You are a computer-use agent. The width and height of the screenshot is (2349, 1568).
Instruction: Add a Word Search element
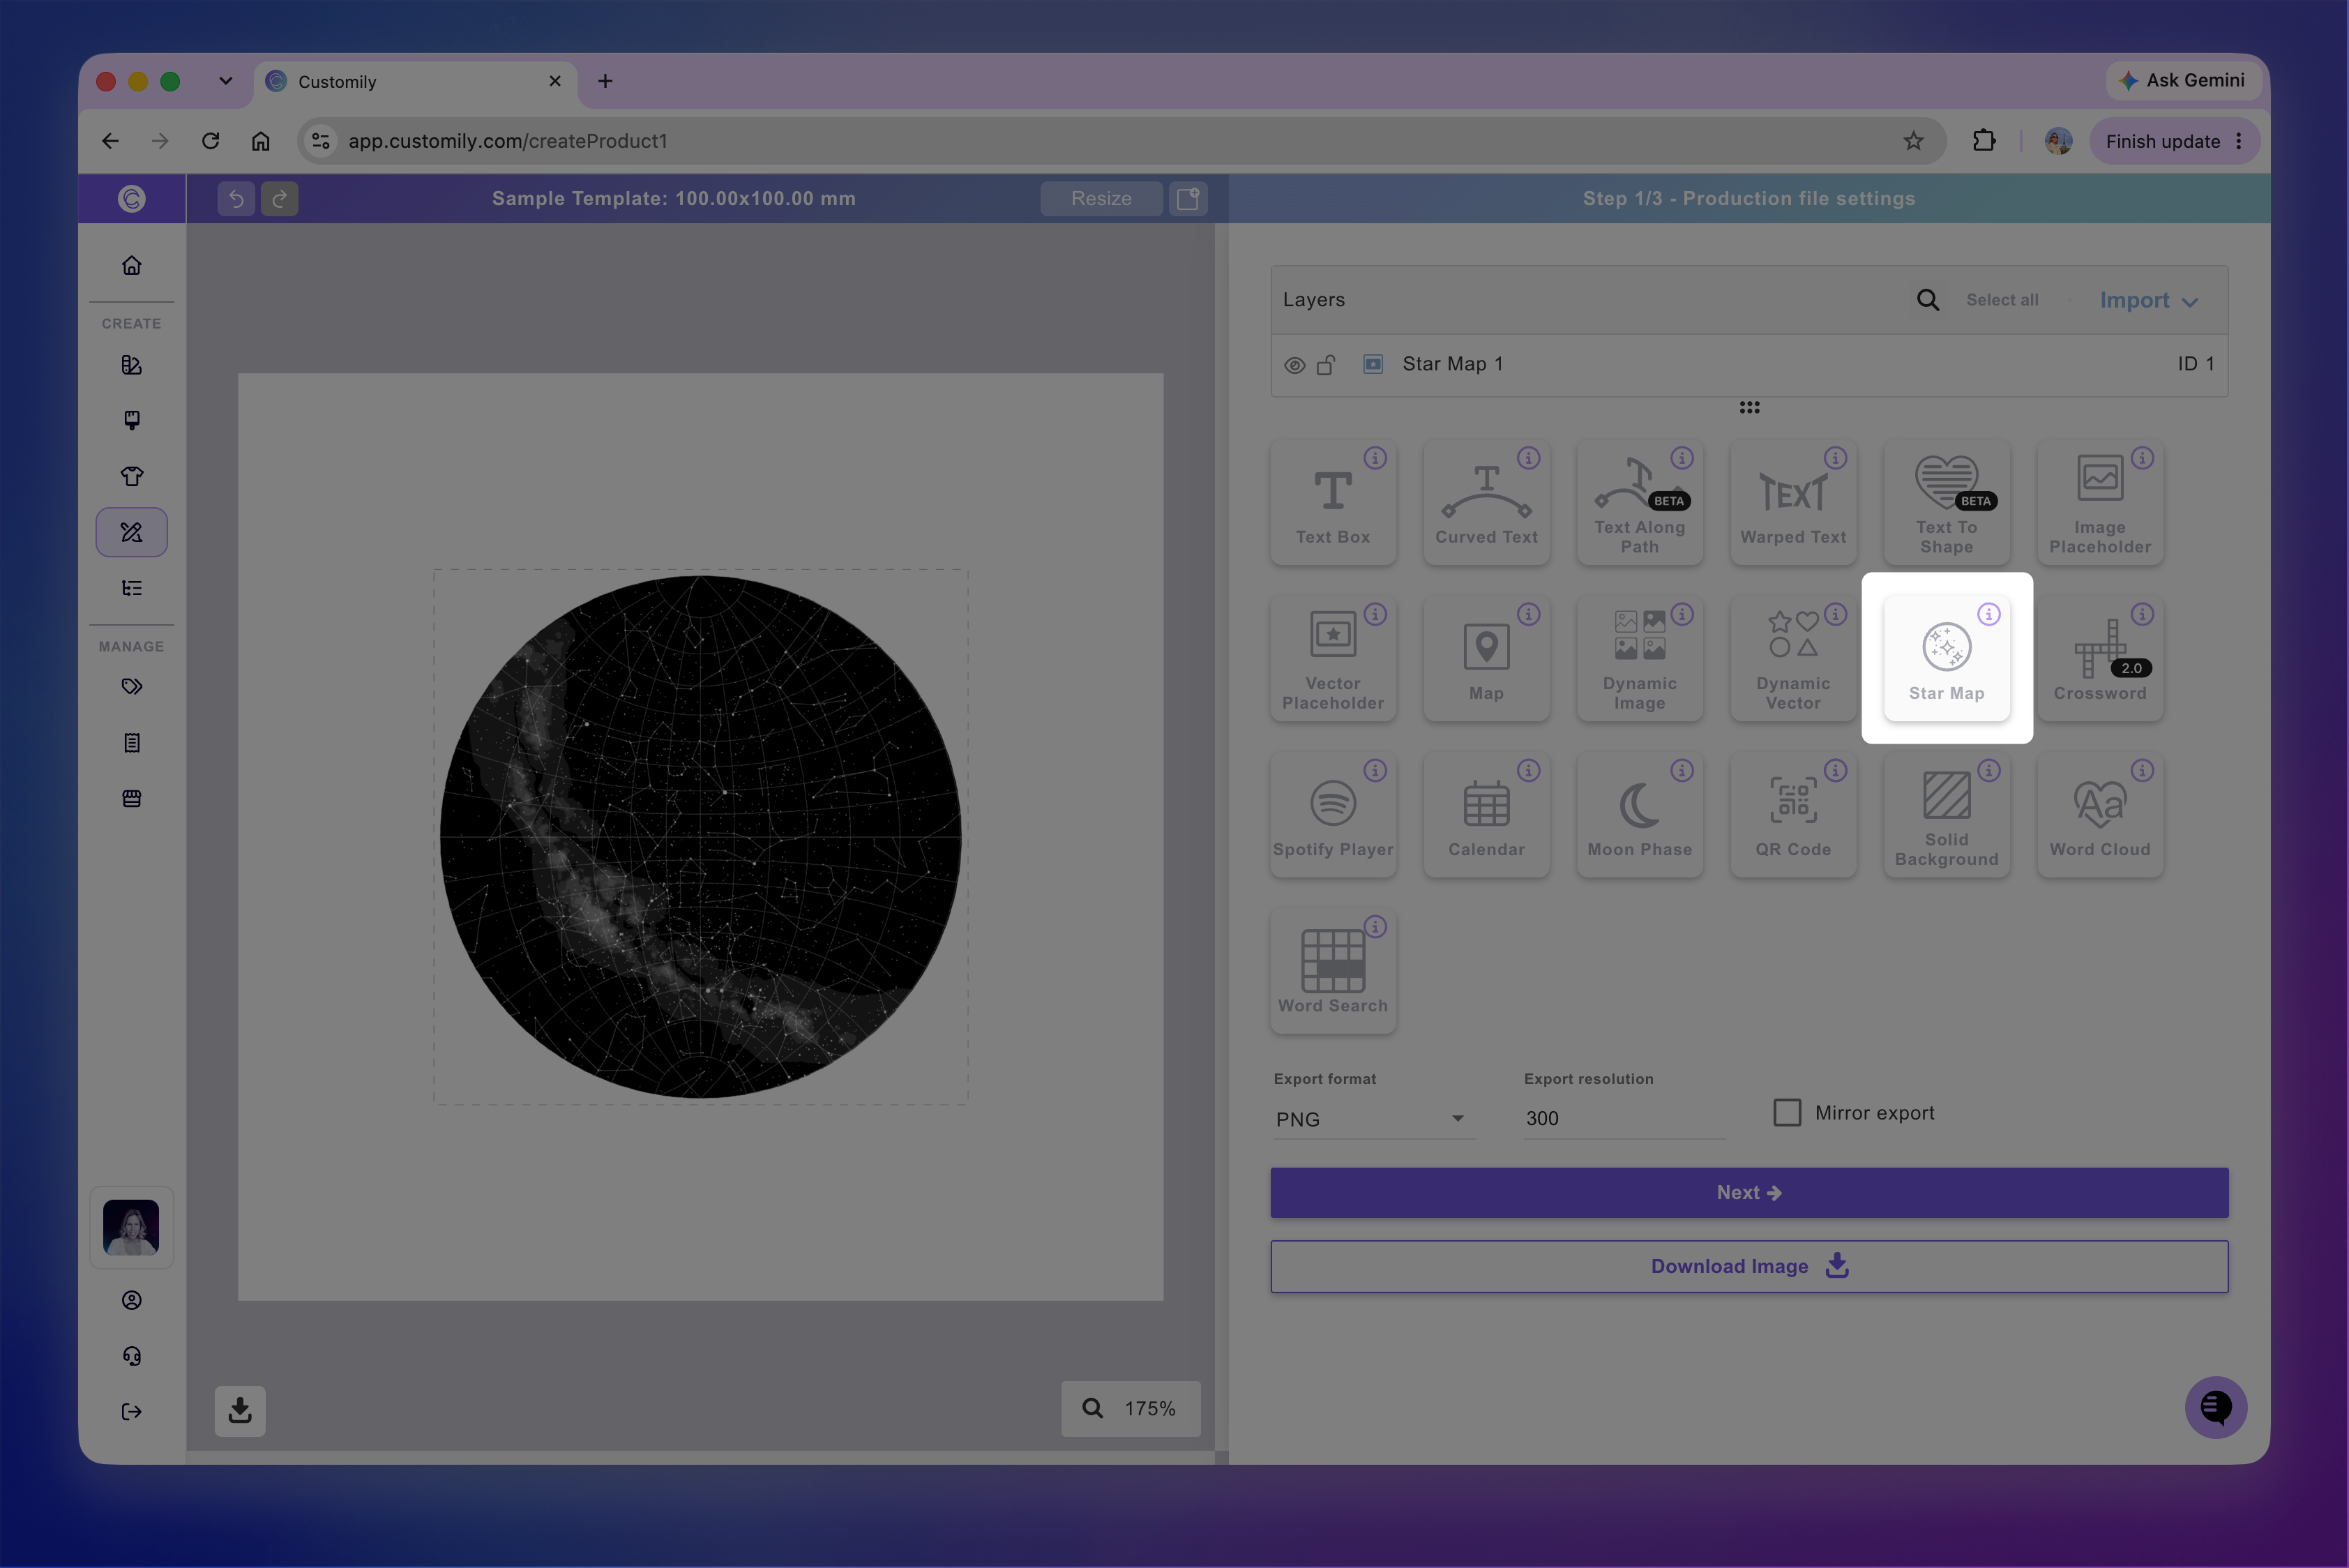coord(1332,970)
